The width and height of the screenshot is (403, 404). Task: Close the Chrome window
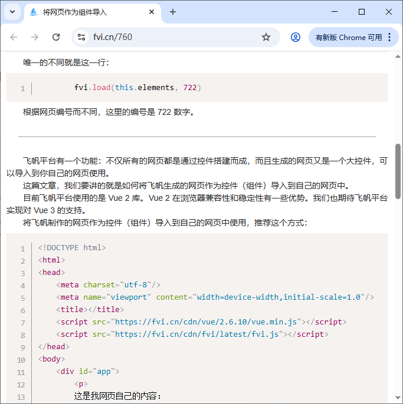389,12
